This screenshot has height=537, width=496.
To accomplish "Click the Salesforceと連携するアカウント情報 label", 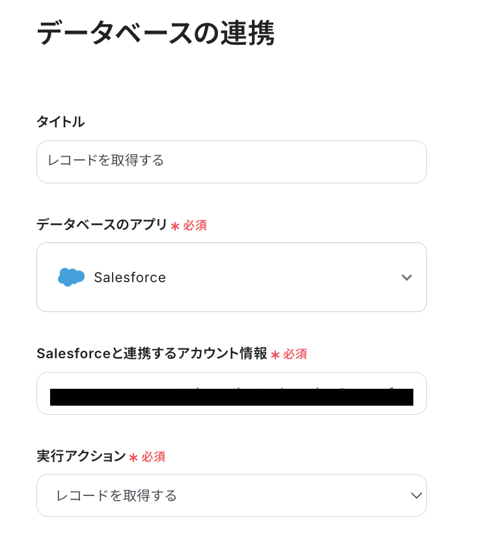I will pyautogui.click(x=152, y=354).
